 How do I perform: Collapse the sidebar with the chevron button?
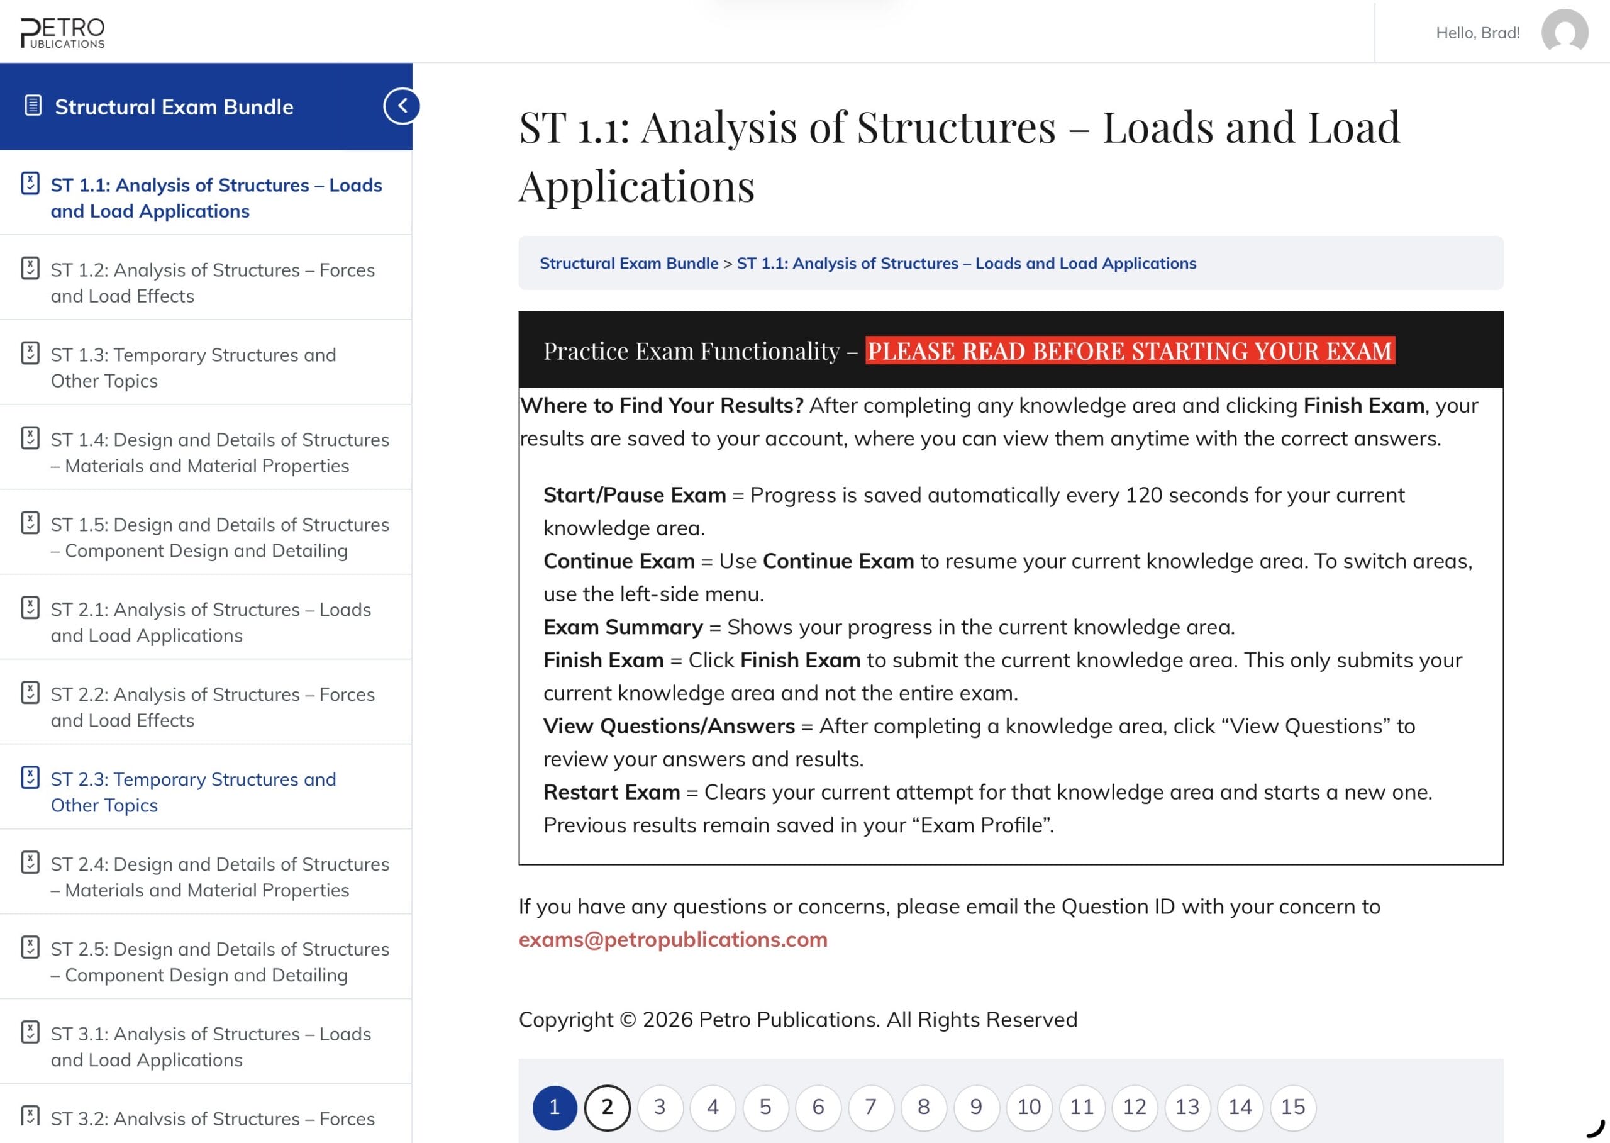pyautogui.click(x=402, y=106)
